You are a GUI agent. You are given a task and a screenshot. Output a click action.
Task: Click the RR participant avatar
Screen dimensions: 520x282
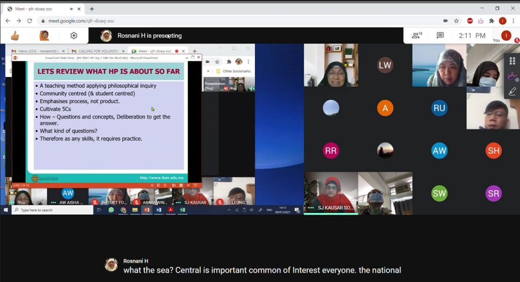coord(331,151)
